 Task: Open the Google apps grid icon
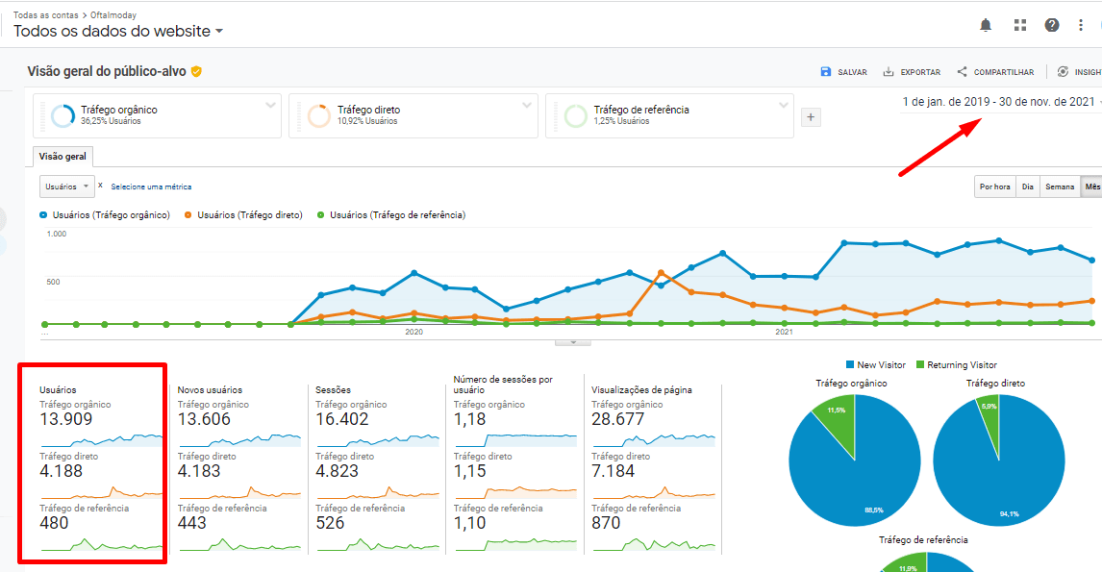point(1020,25)
